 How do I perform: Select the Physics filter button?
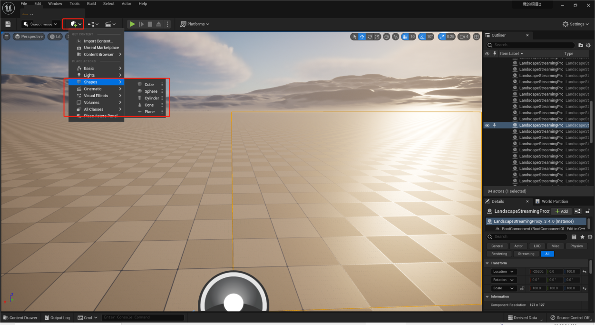tap(576, 246)
